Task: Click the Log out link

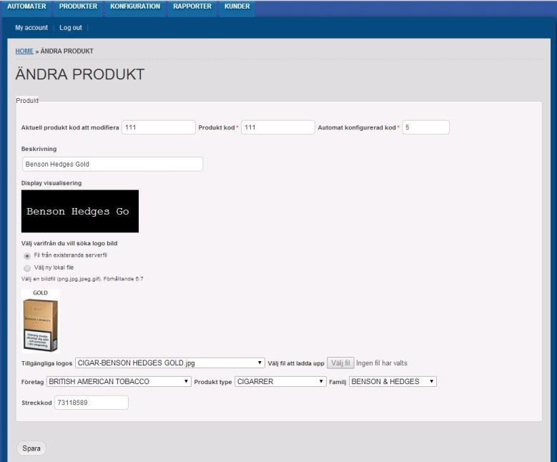Action: point(71,28)
